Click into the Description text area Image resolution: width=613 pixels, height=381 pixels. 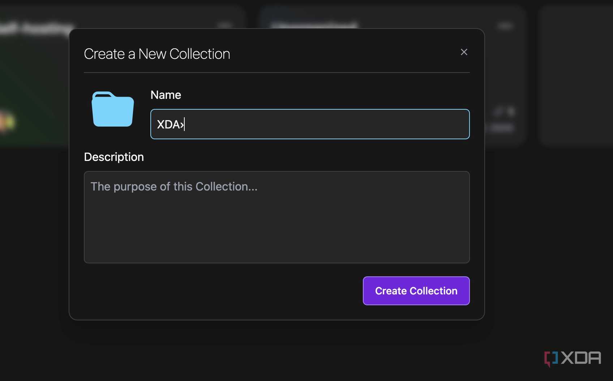point(277,217)
